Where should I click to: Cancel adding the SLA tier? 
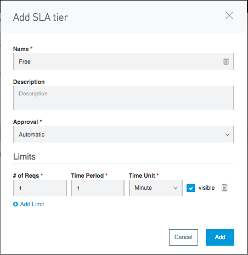click(x=183, y=237)
